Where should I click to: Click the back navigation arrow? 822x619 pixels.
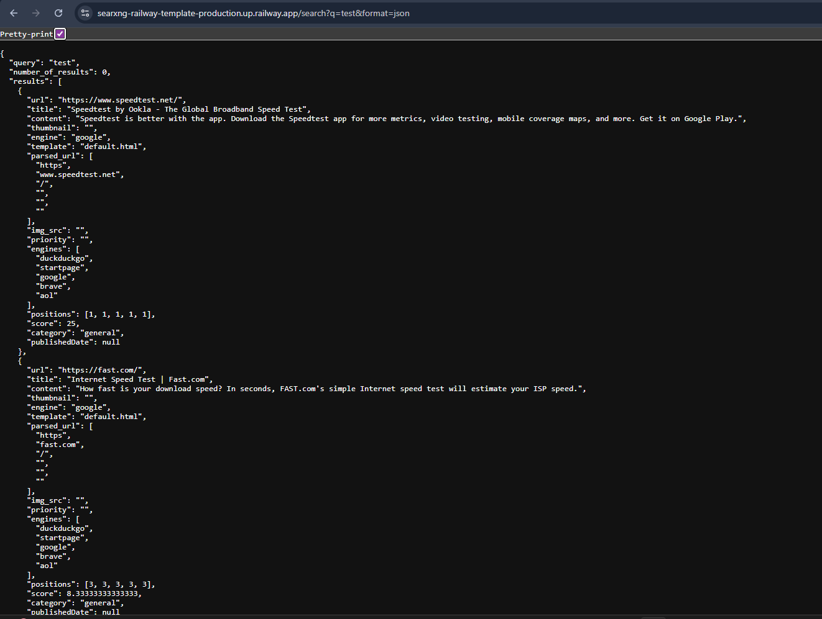(13, 13)
